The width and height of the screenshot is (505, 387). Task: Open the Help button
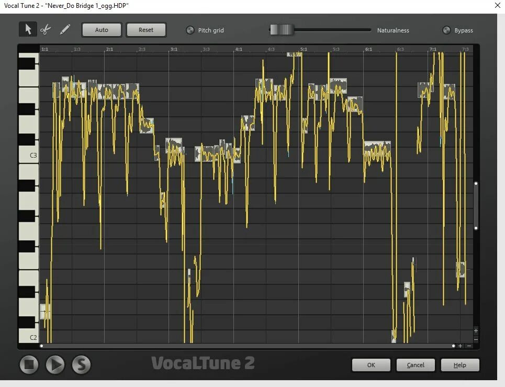460,365
